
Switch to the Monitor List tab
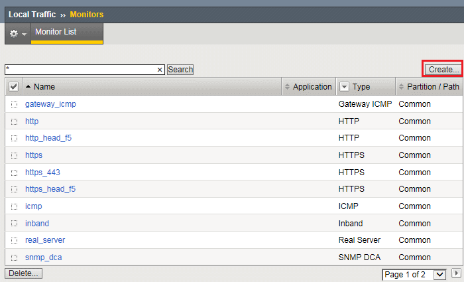[x=66, y=32]
